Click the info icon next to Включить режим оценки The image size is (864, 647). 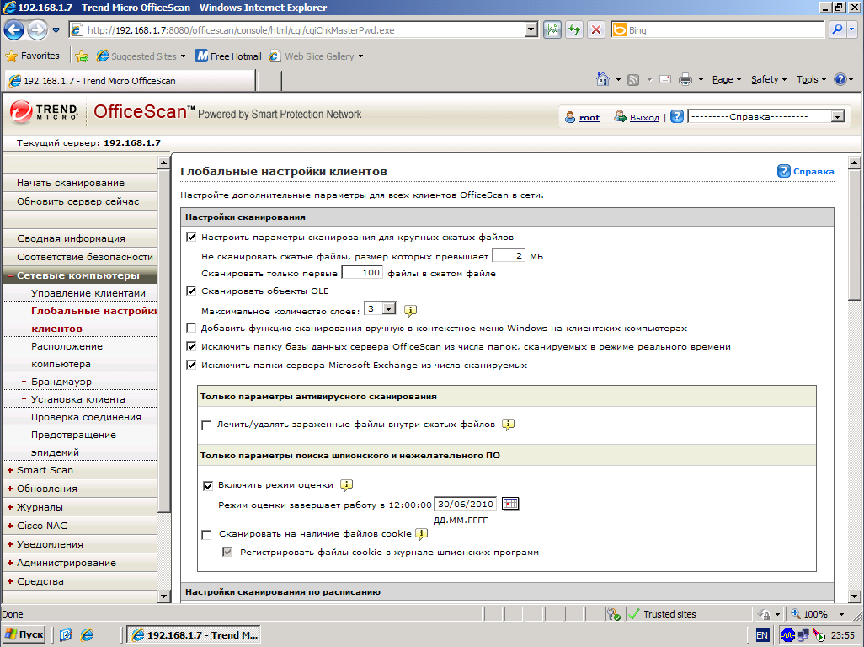tap(347, 485)
